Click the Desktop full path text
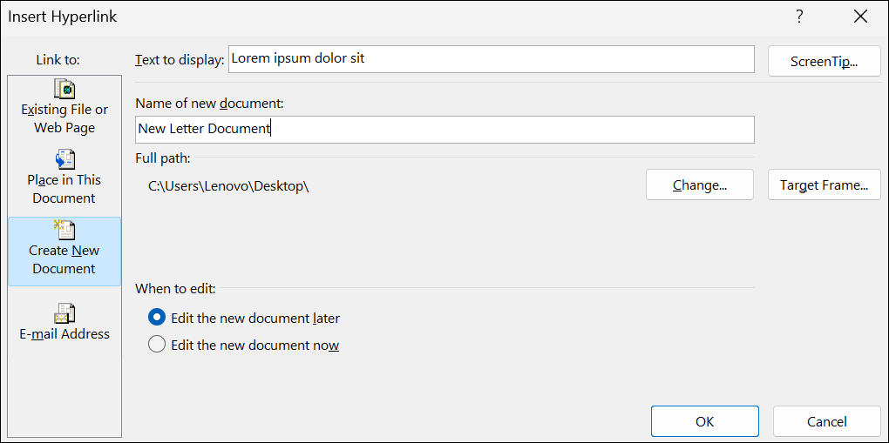The width and height of the screenshot is (889, 443). [229, 185]
